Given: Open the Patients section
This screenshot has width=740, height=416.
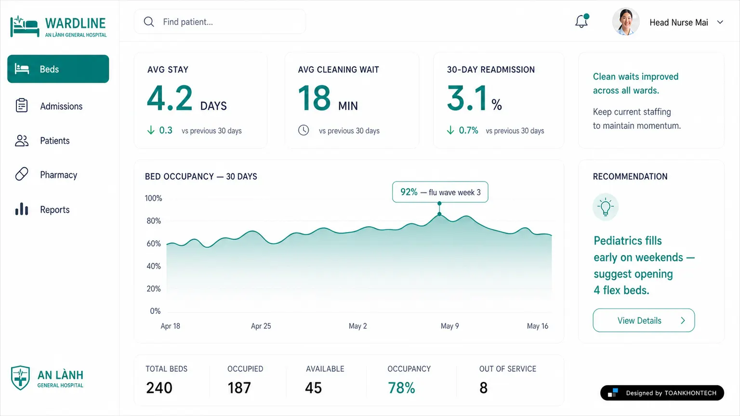Looking at the screenshot, I should [58, 141].
